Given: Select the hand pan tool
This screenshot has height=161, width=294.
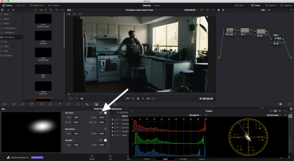Looking at the screenshot, I should pyautogui.click(x=223, y=10).
